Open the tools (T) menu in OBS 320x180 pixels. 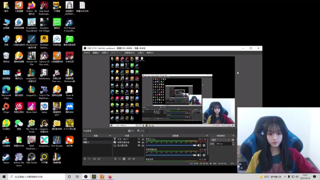(x=141, y=53)
